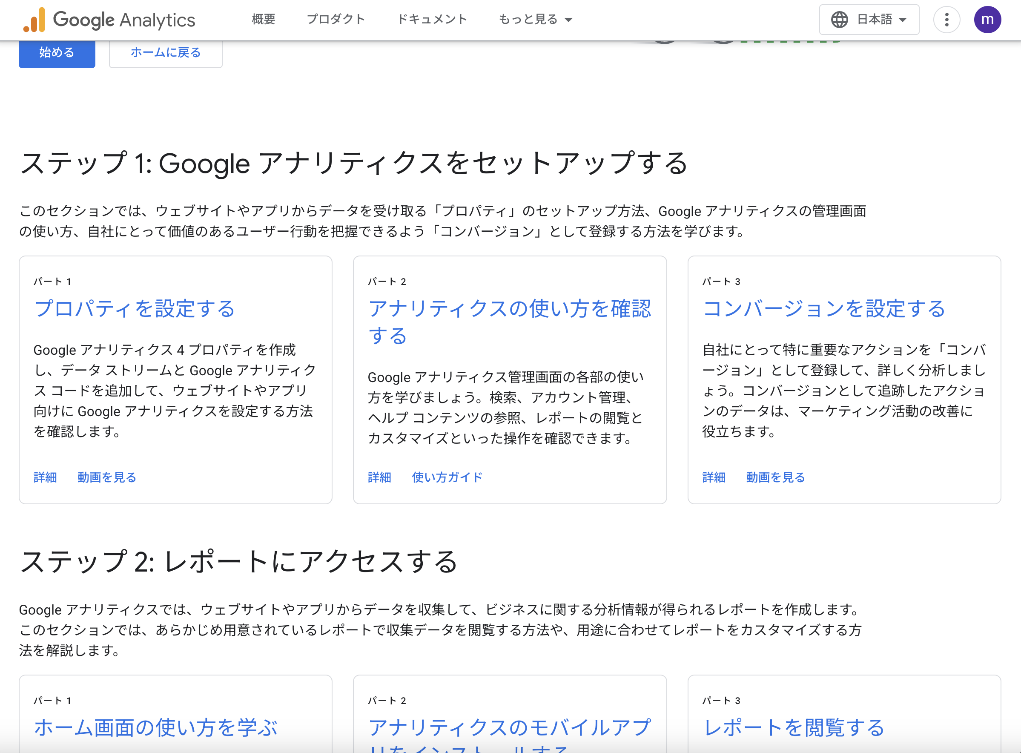This screenshot has height=753, width=1021.
Task: Click パート 3 label above コンバージョンを設定する
Action: click(x=721, y=282)
